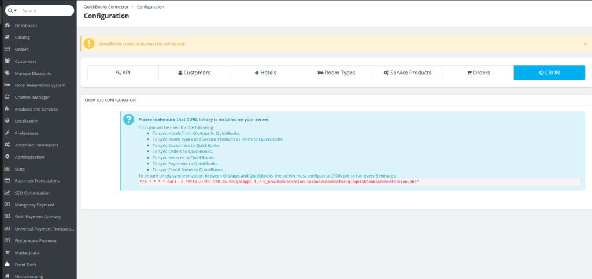
Task: Open QuickBooks Connector breadcrumb link
Action: pyautogui.click(x=106, y=7)
